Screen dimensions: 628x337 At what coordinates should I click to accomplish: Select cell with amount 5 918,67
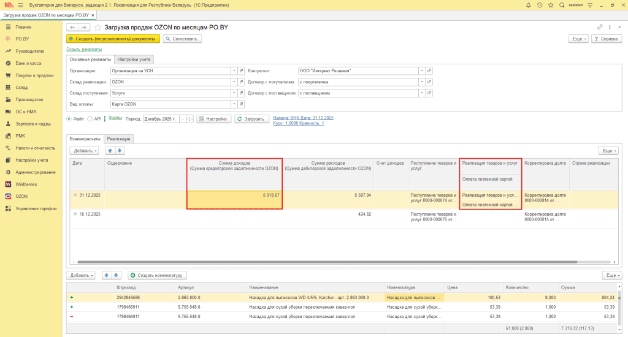pos(234,200)
